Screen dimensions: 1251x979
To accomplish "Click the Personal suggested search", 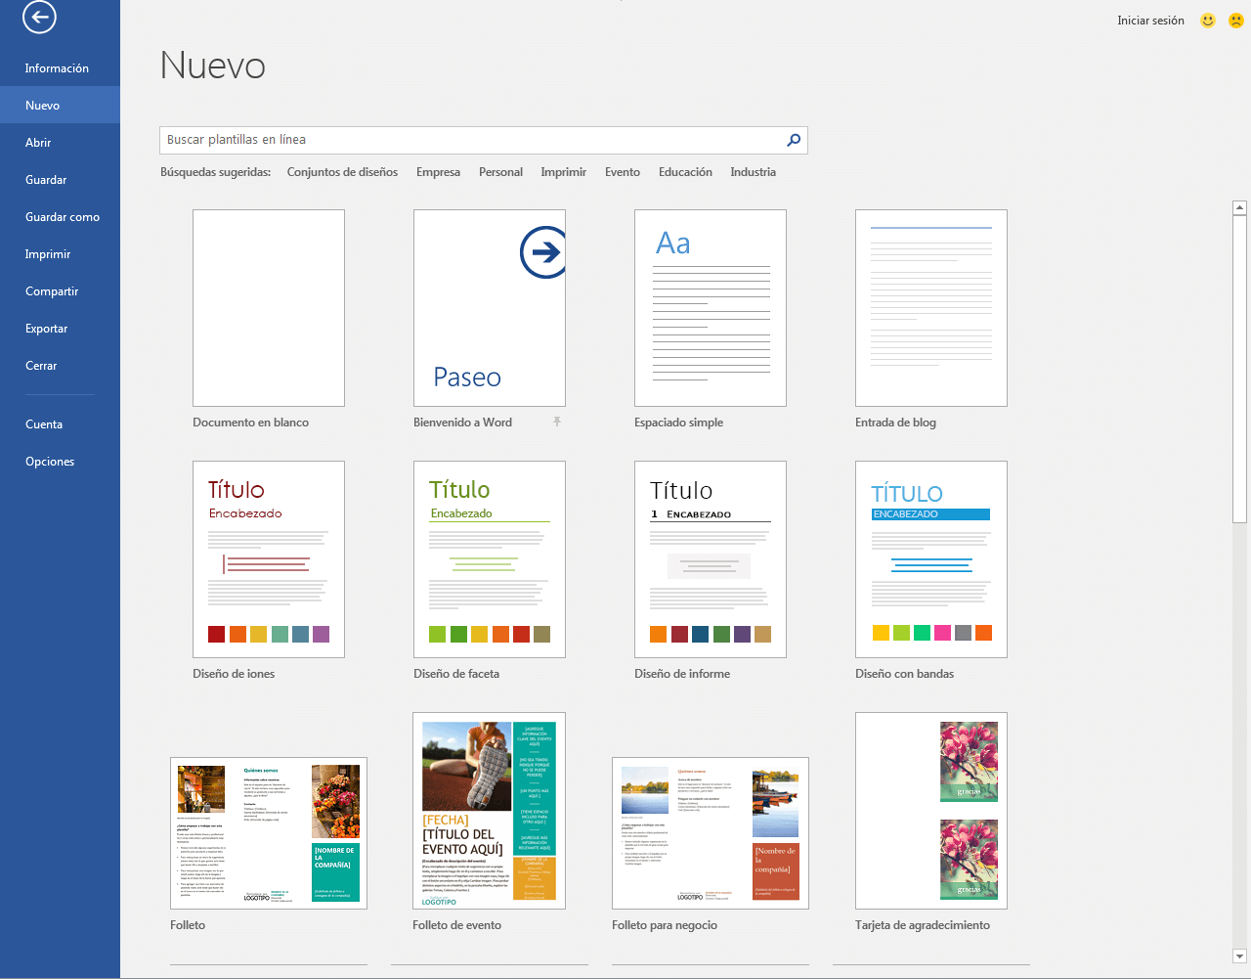I will pos(500,172).
